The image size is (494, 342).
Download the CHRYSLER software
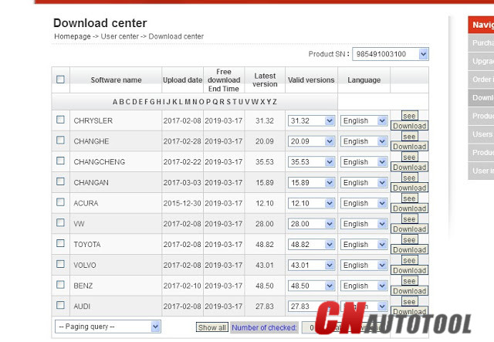point(410,126)
